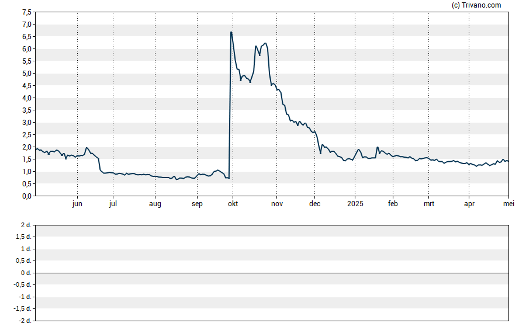519x330 pixels.
Task: Click the '2,5' price axis label
Action: click(x=27, y=135)
